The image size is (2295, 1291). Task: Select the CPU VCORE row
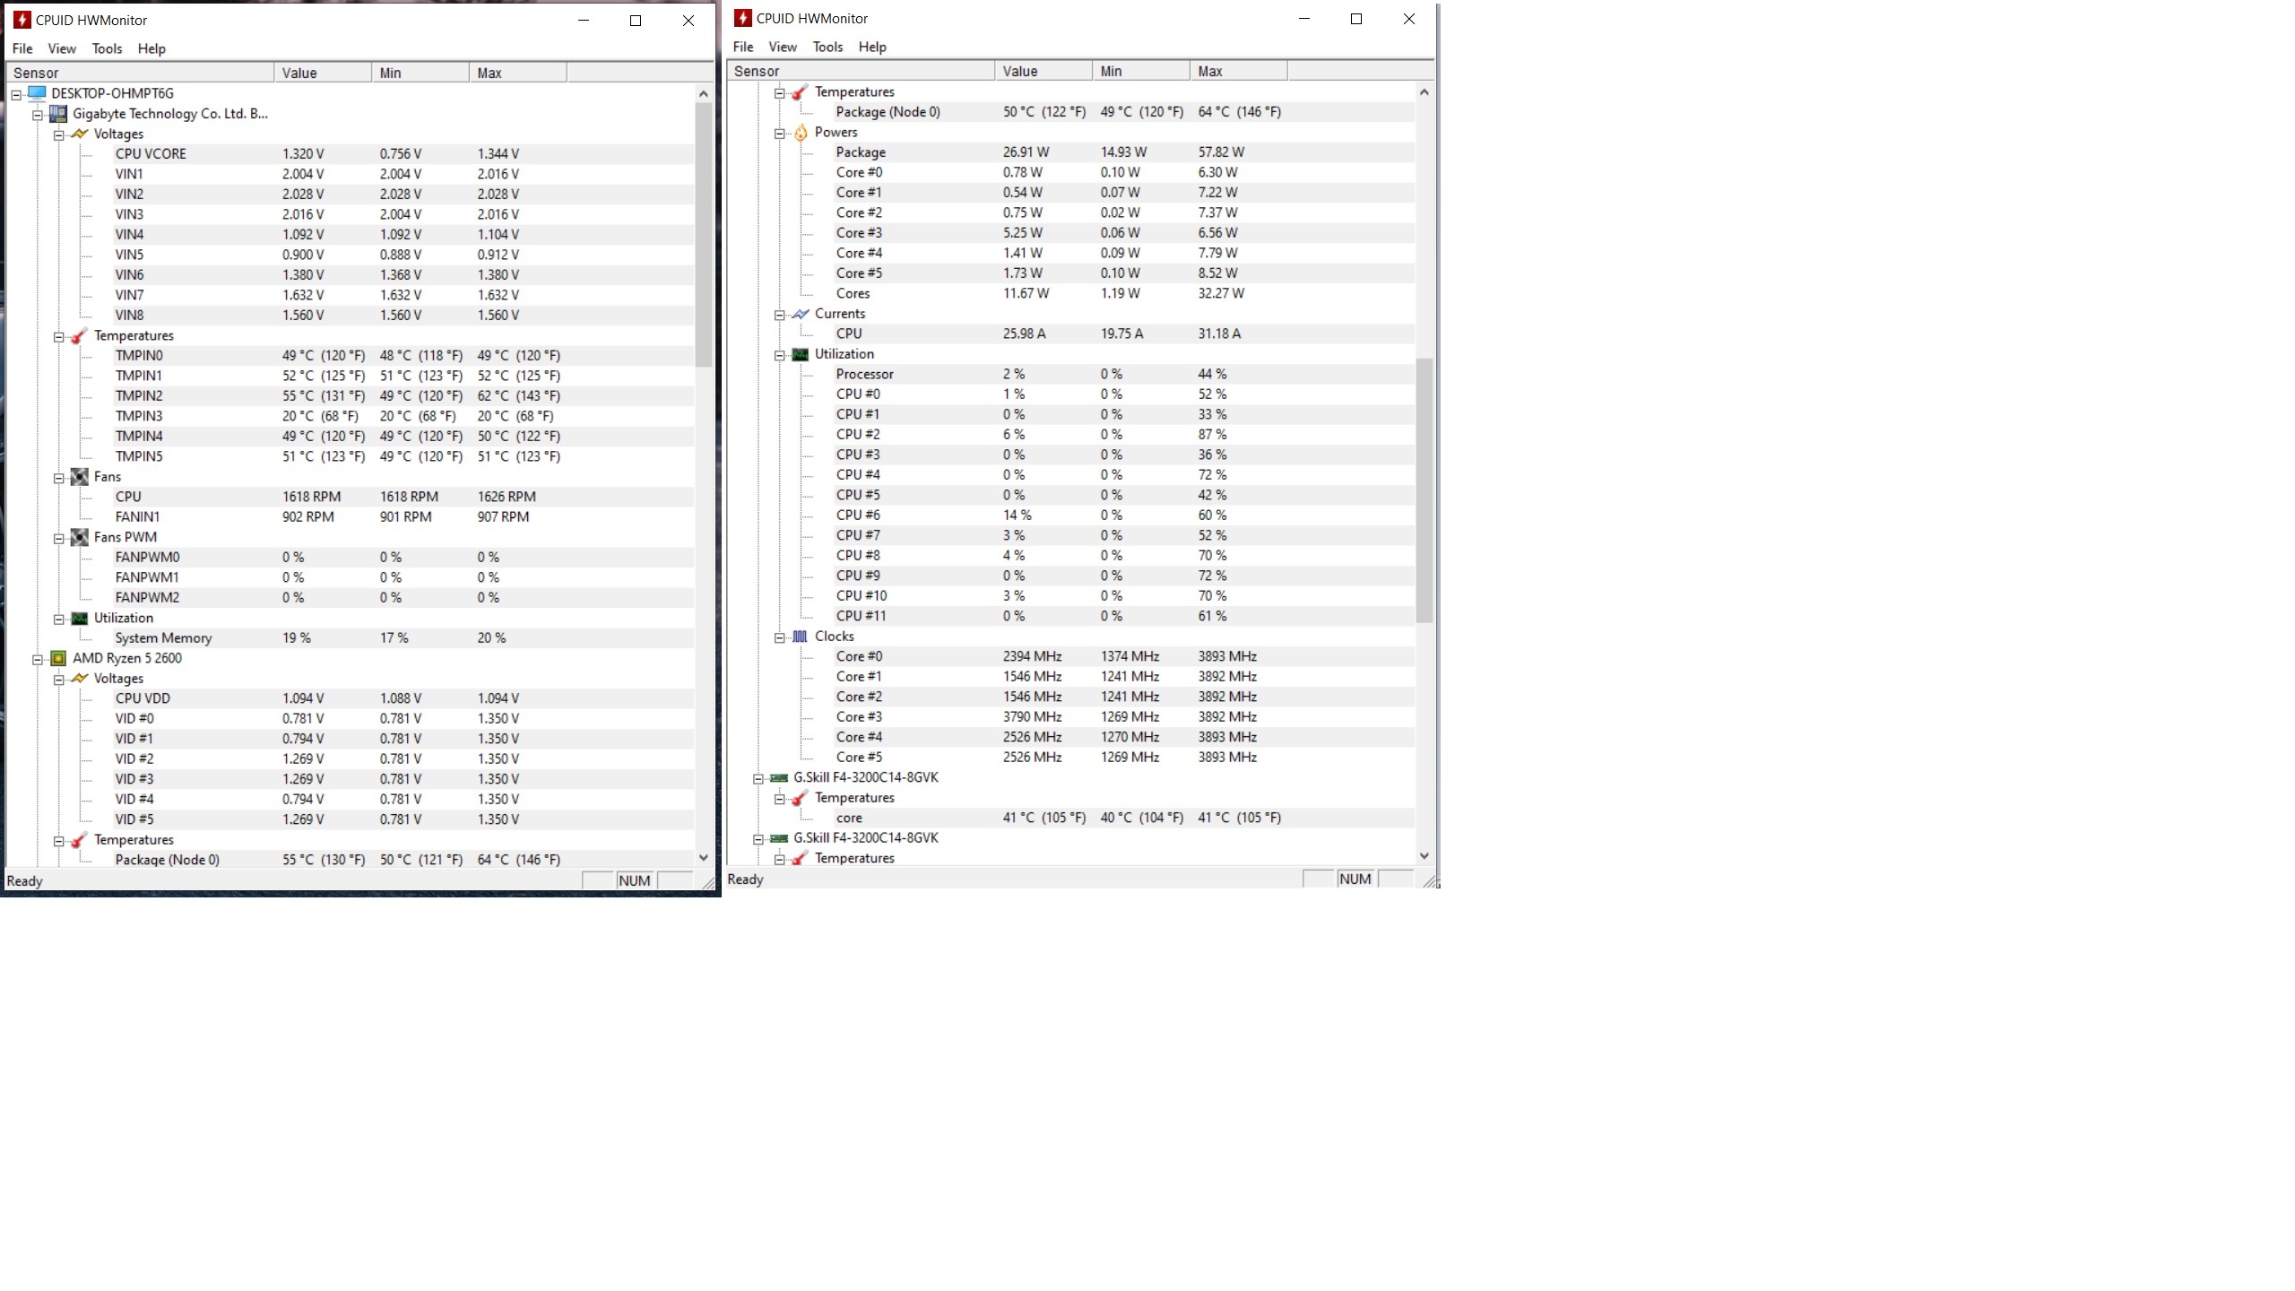pos(151,154)
